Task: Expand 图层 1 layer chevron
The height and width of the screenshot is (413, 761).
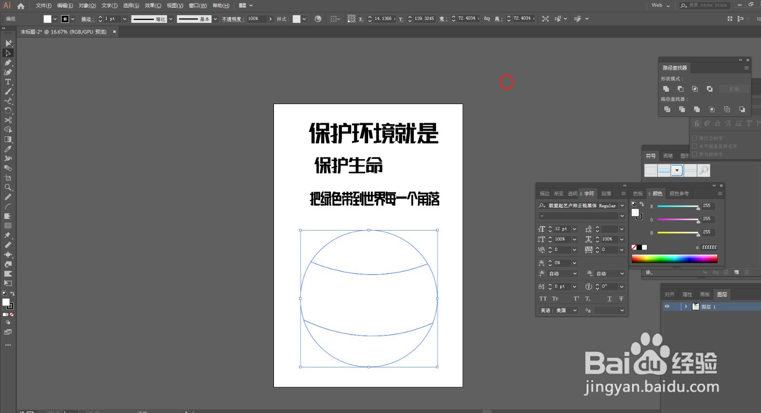Action: pos(686,307)
